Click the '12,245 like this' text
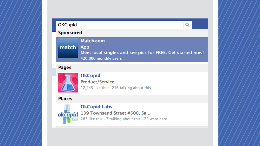The image size is (260, 146). click(94, 88)
